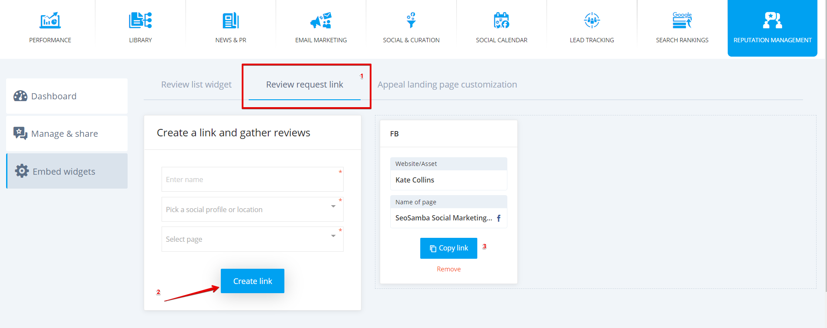The image size is (827, 328).
Task: Click the Embed widgets gear icon
Action: [22, 171]
